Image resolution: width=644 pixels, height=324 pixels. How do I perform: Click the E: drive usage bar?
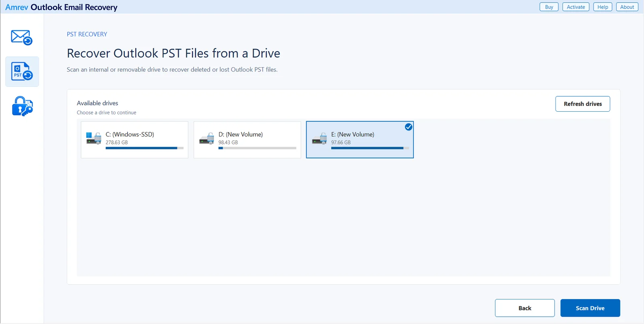370,148
